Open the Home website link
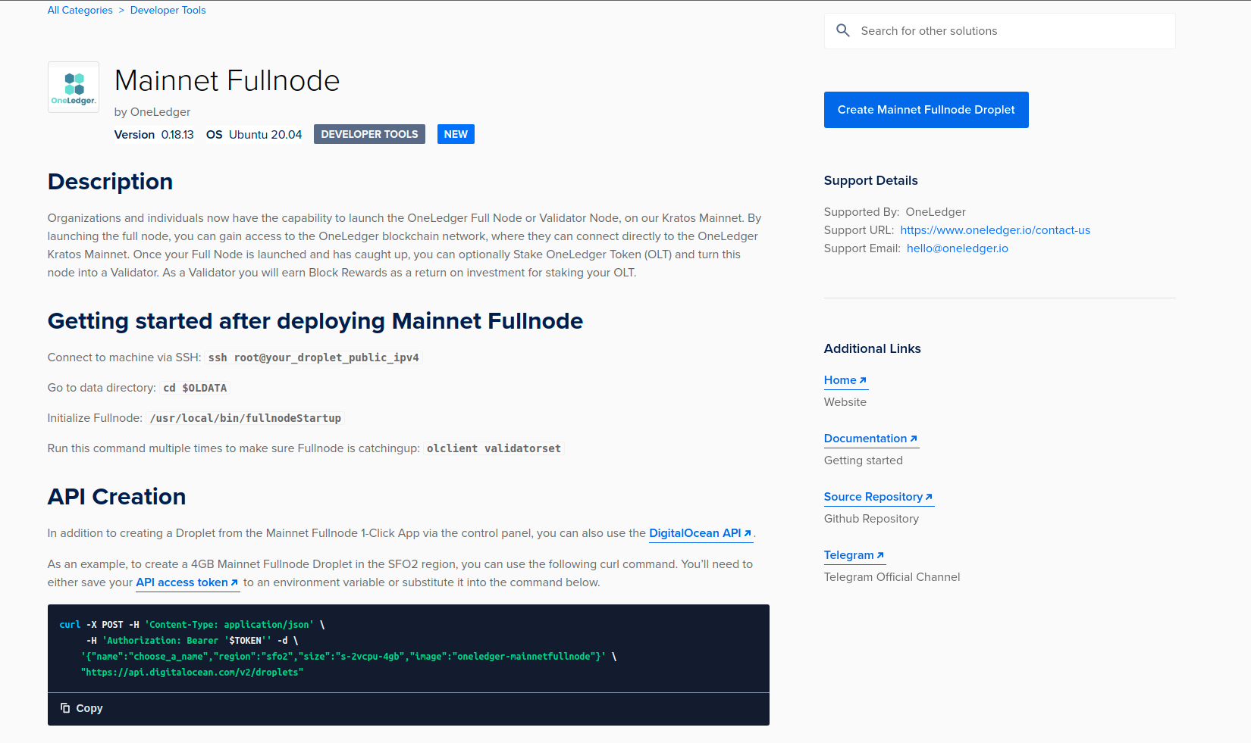The height and width of the screenshot is (743, 1251). click(x=840, y=380)
